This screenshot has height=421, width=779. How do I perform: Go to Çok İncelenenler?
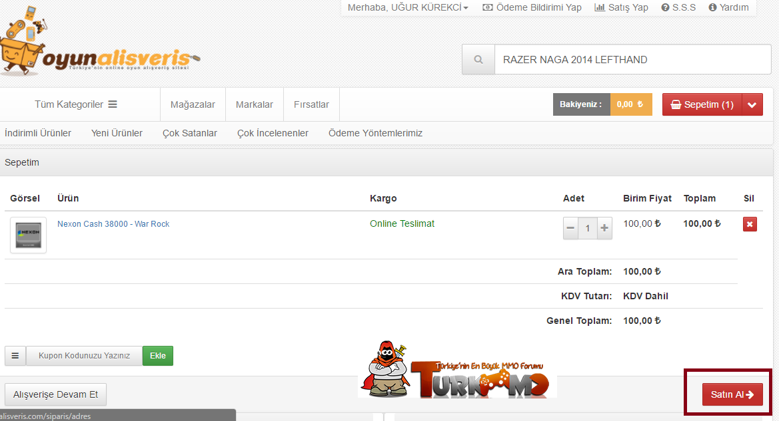pos(273,134)
